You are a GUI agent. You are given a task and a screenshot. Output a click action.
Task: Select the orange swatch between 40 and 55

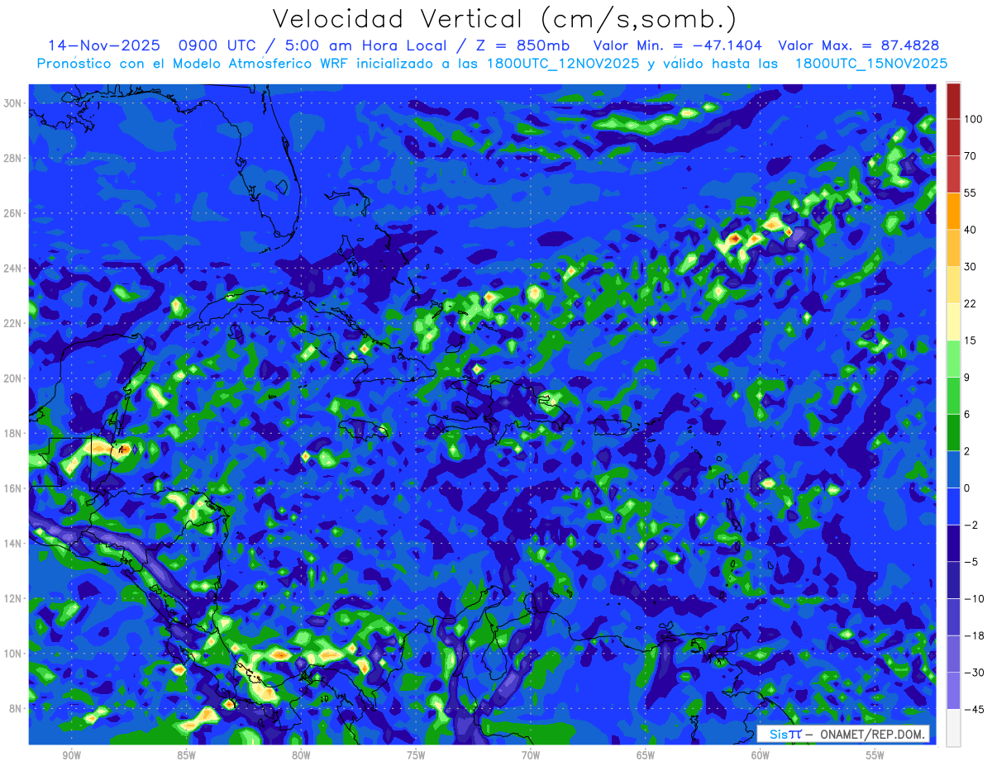click(x=953, y=211)
